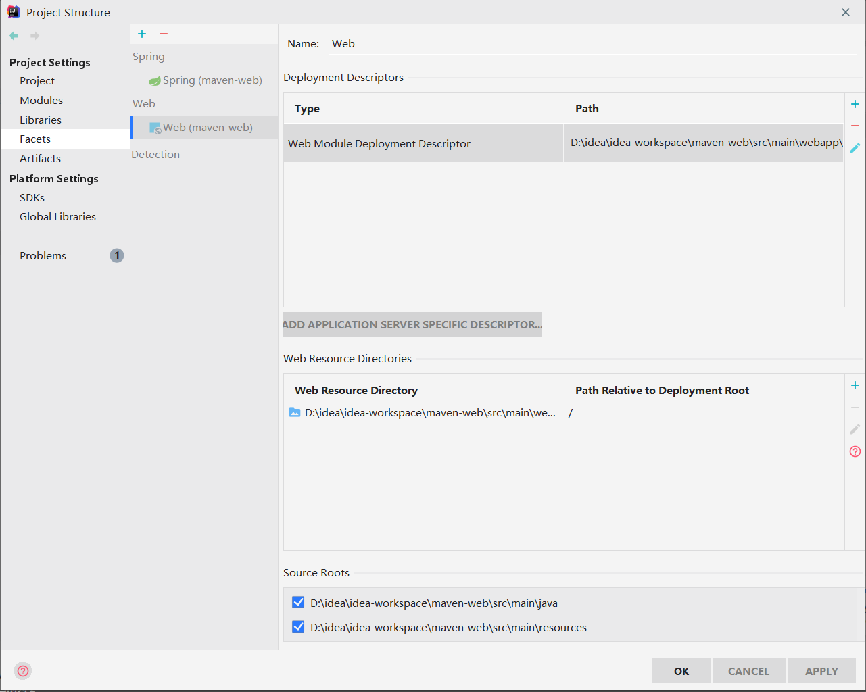Viewport: 866px width, 692px height.
Task: Select the Web (maven-web) facet
Action: click(204, 127)
